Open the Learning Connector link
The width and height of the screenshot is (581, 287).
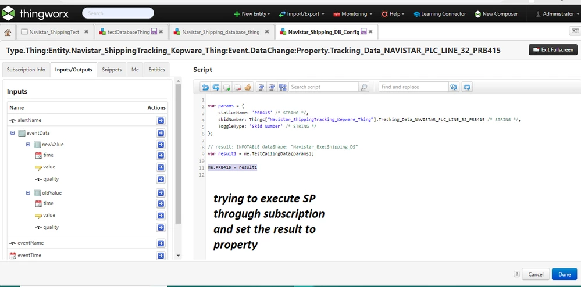tap(440, 14)
